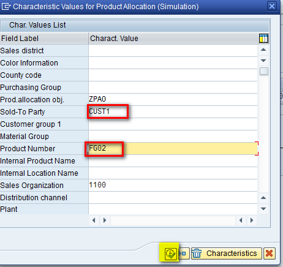Click the Characteristics button

point(227,254)
